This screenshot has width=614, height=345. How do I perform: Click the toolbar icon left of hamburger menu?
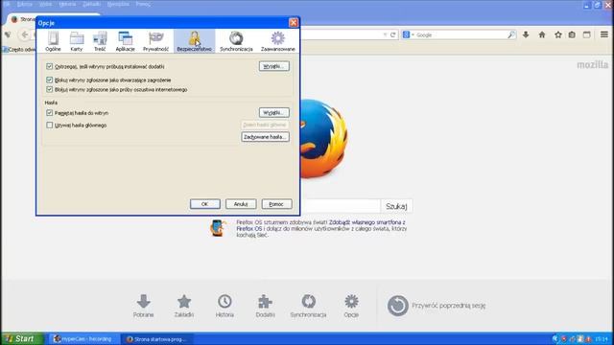click(x=586, y=34)
